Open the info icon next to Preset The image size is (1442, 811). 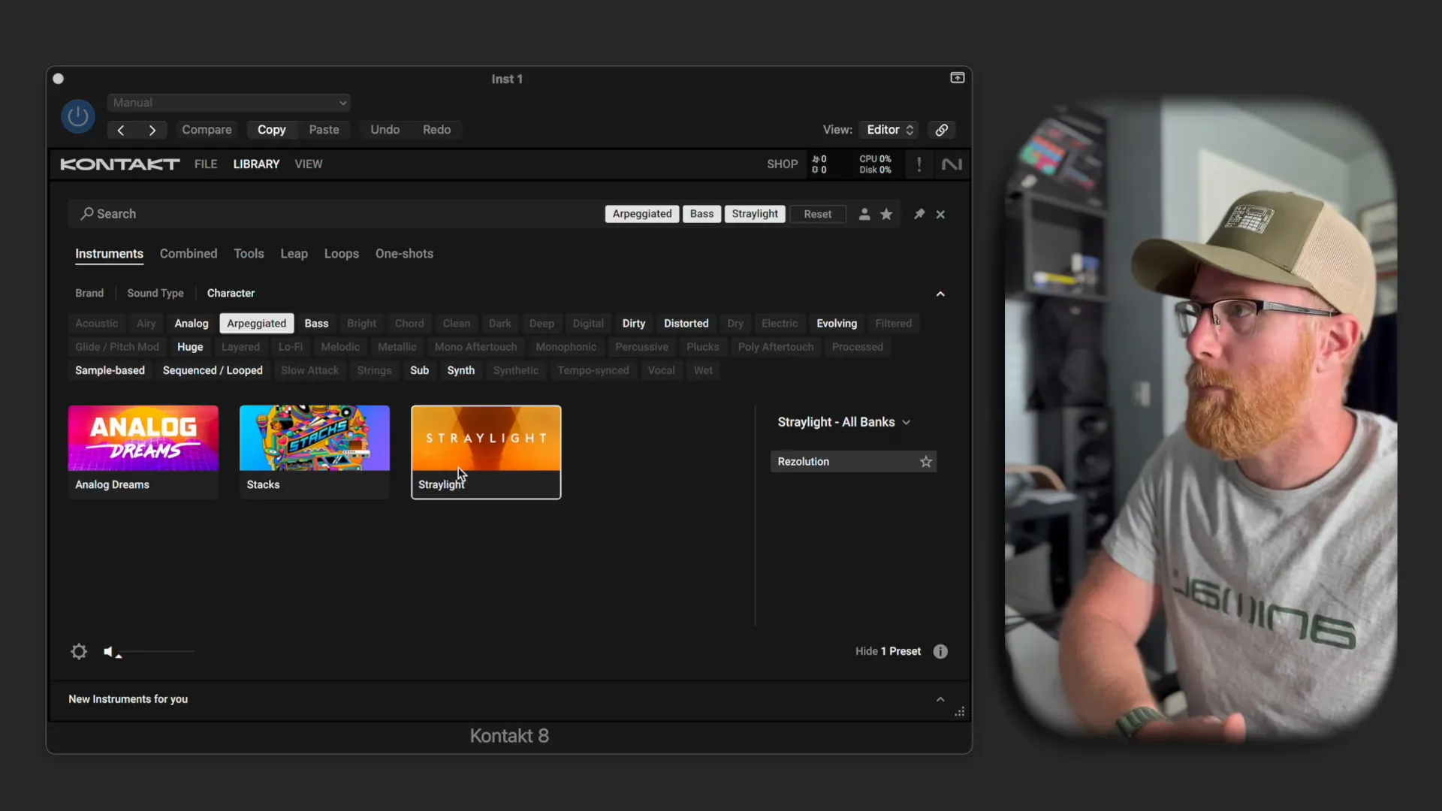point(940,652)
